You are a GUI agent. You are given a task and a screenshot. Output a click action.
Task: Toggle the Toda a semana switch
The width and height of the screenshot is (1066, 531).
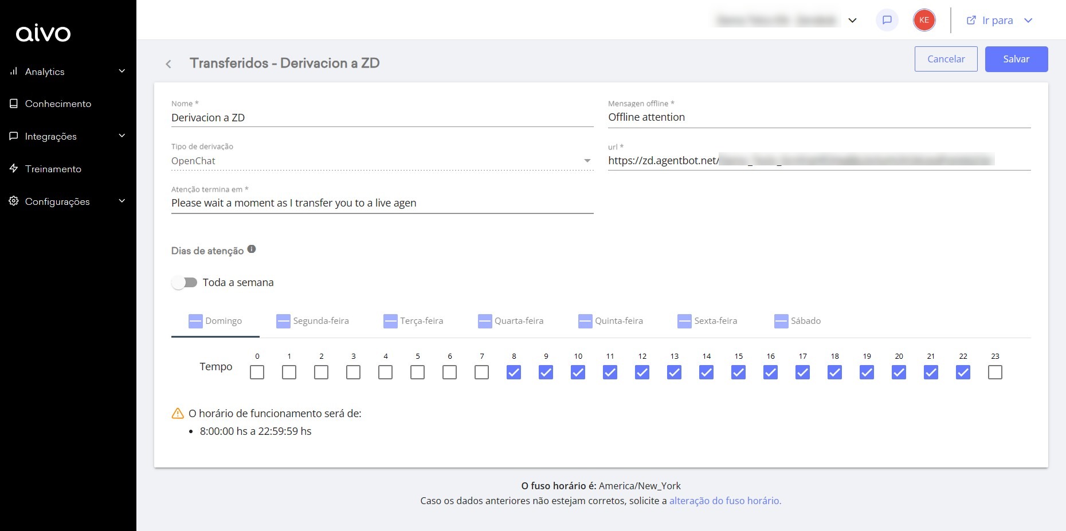tap(185, 283)
